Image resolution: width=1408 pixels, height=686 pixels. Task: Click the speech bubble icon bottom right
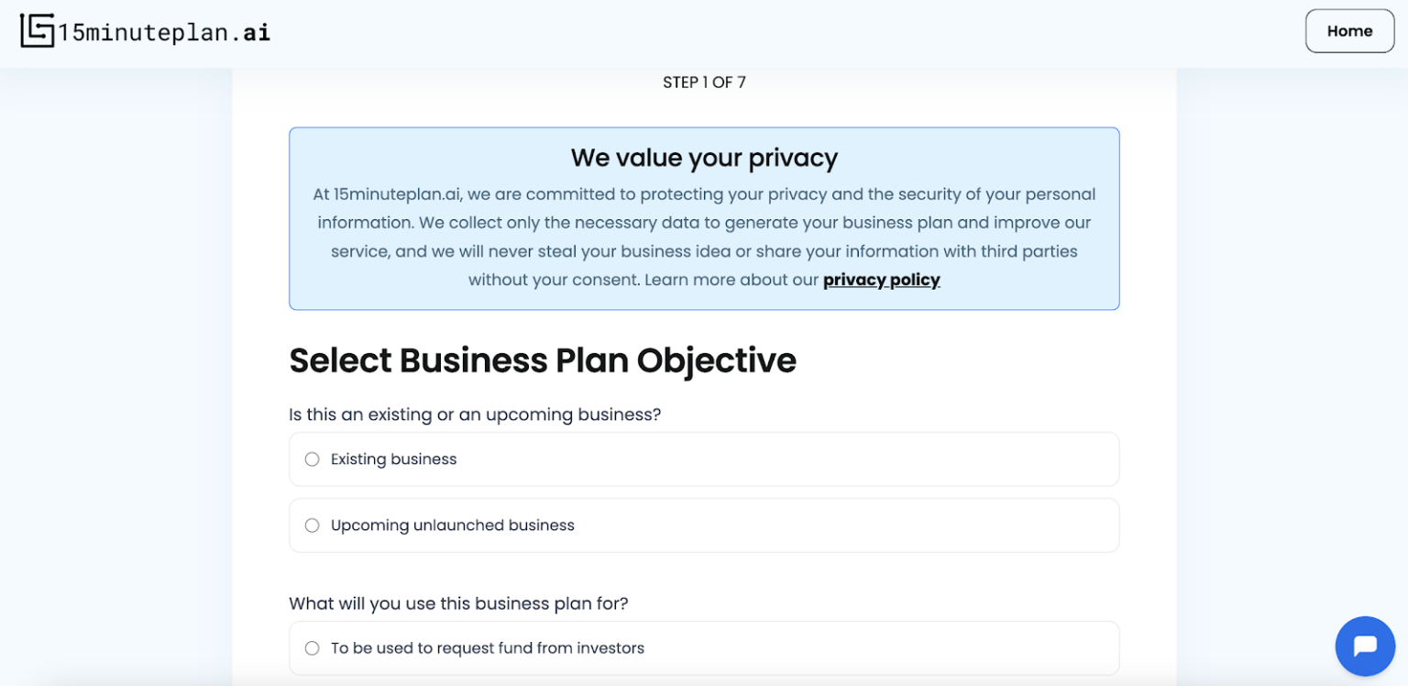pyautogui.click(x=1365, y=646)
